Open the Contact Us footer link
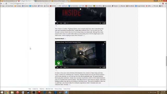Image resolution: width=167 pixels, height=94 pixels. click(35, 89)
